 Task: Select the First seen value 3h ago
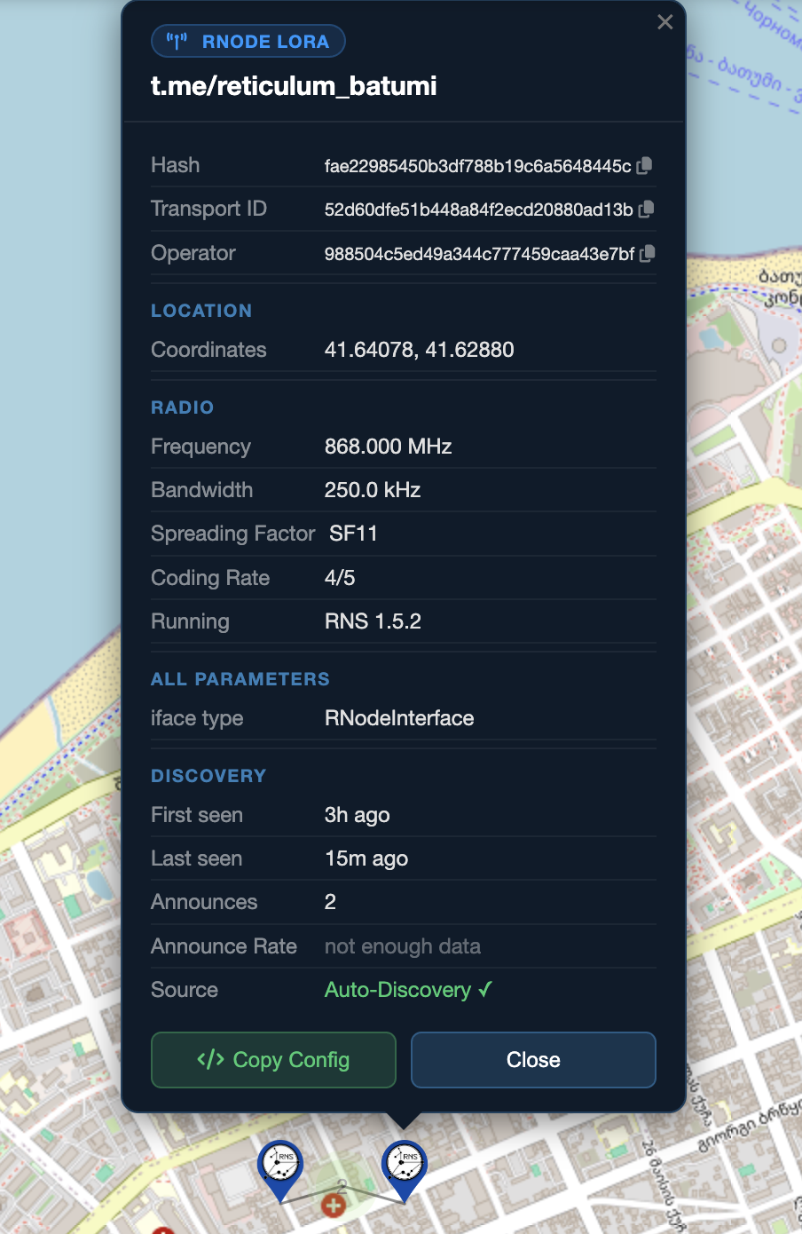[x=358, y=815]
